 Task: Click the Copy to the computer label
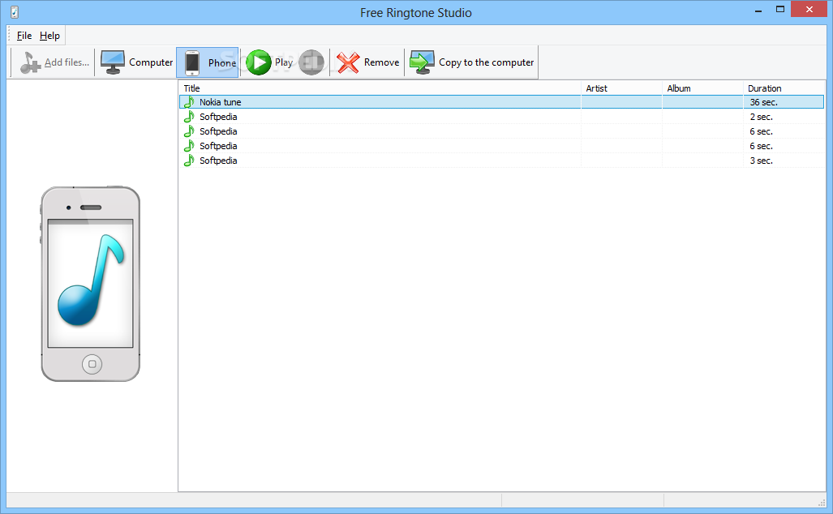[486, 62]
